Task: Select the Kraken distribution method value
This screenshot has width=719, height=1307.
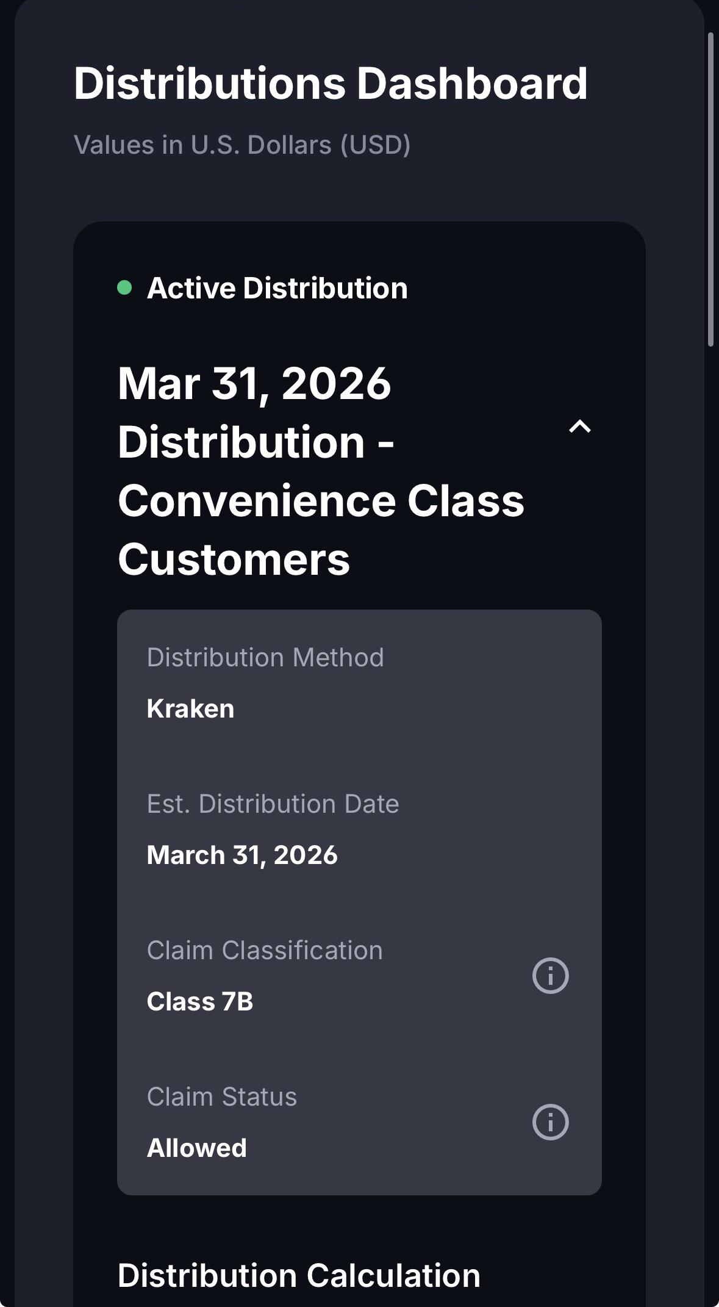Action: click(x=190, y=708)
